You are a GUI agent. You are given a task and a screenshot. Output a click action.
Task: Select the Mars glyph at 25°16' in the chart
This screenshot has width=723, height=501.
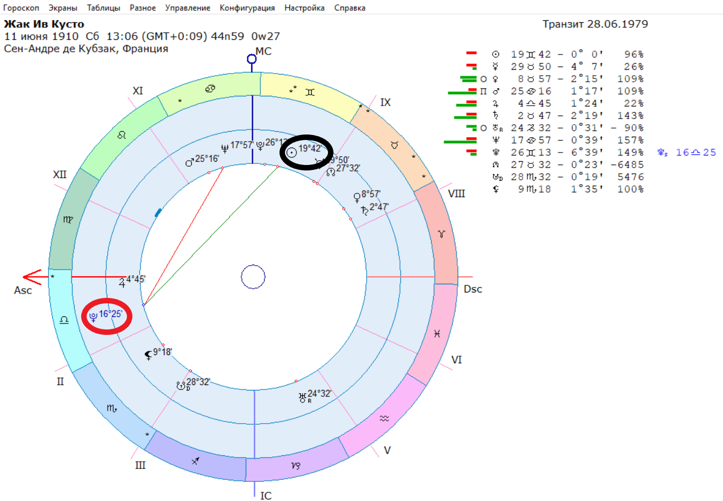pos(190,162)
